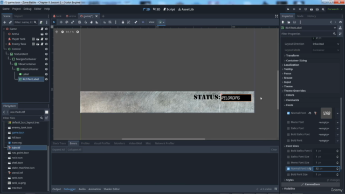Viewport: 345px width, 194px height.
Task: Attach script using Scene dock icon
Action: 41,22
